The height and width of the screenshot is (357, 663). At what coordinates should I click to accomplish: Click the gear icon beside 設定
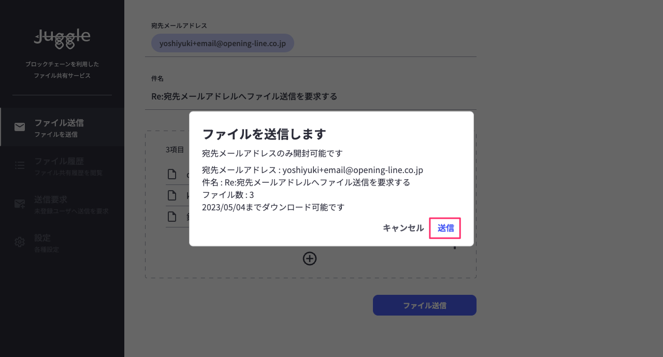20,242
